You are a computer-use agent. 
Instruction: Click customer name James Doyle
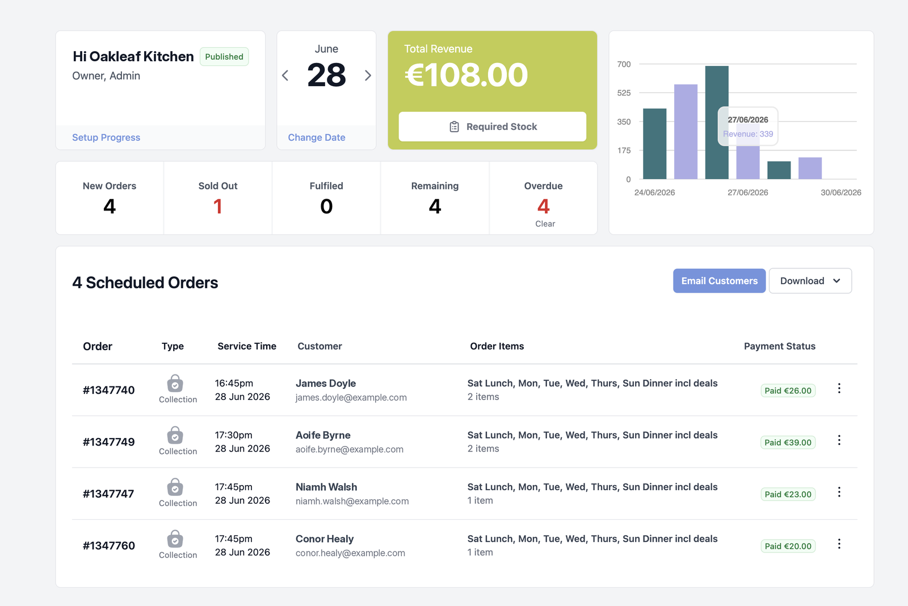pyautogui.click(x=326, y=384)
